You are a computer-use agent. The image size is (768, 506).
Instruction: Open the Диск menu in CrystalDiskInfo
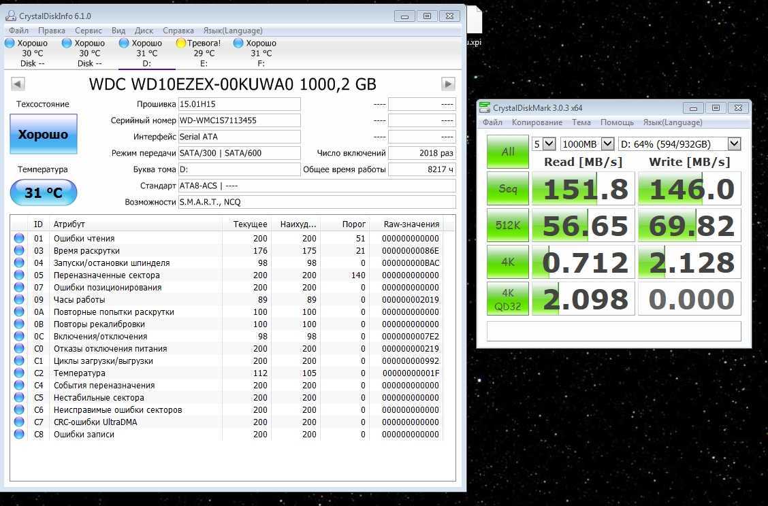coord(144,31)
